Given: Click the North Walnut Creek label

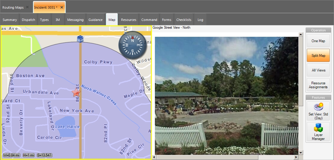Looking at the screenshot, I should 99,95.
